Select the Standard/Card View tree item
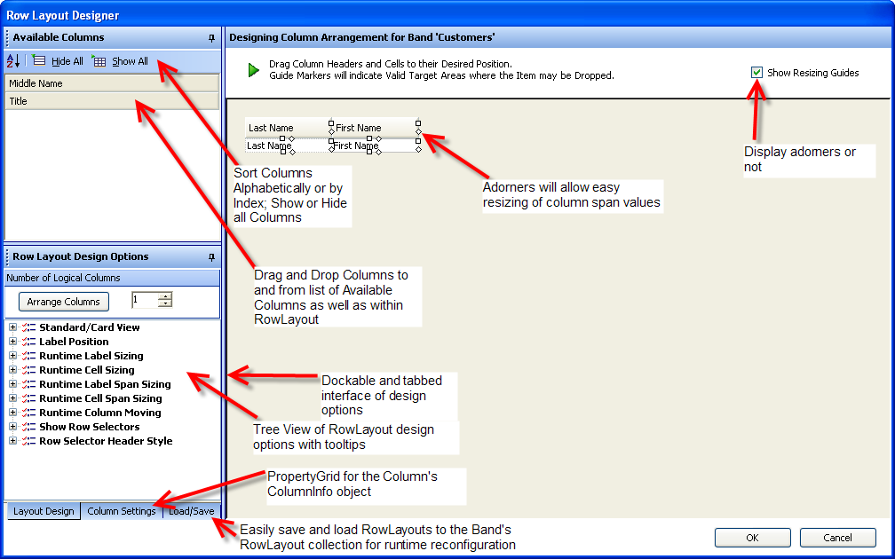 pyautogui.click(x=89, y=327)
